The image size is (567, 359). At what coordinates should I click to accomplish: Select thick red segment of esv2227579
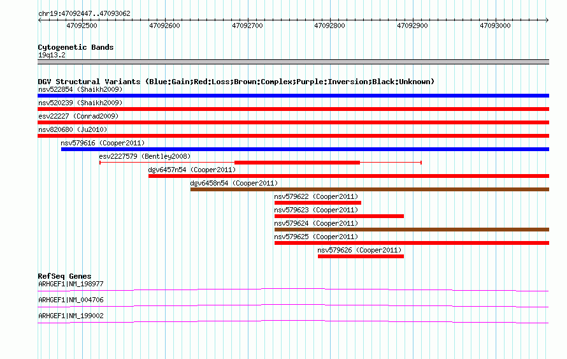[x=297, y=163]
